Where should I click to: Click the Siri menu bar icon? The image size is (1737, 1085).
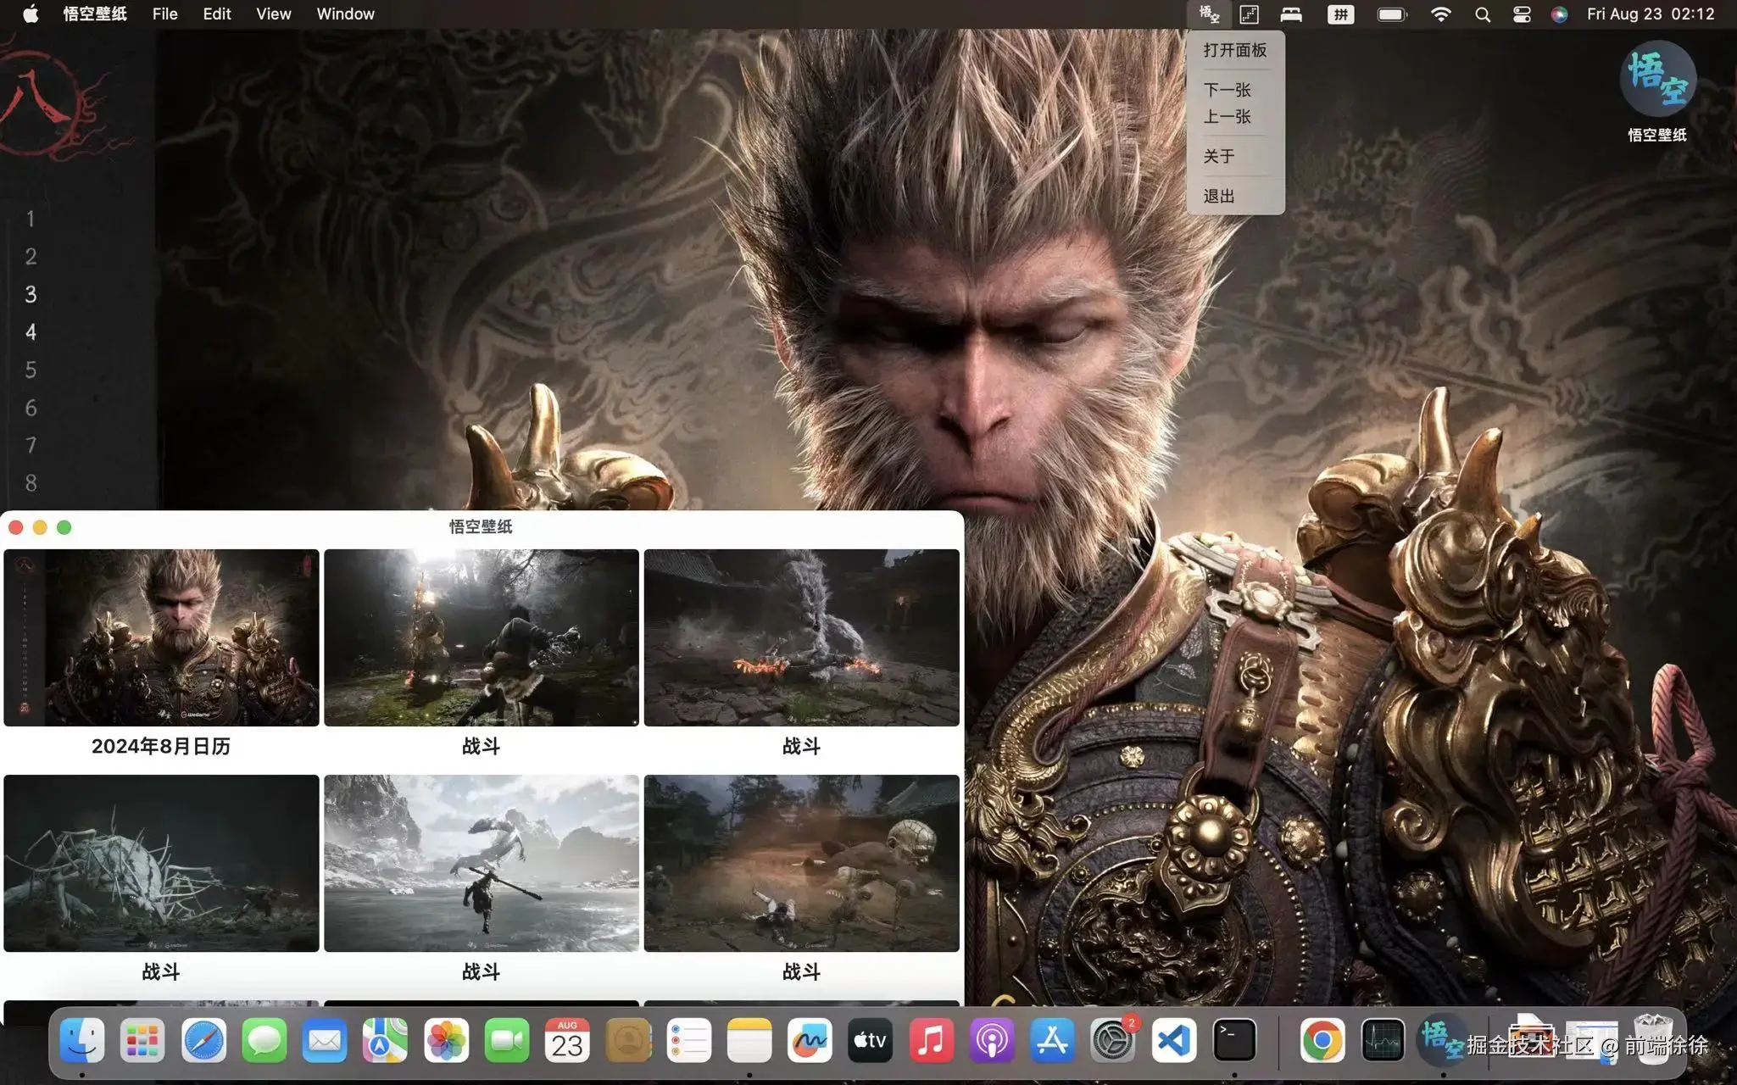click(1559, 14)
